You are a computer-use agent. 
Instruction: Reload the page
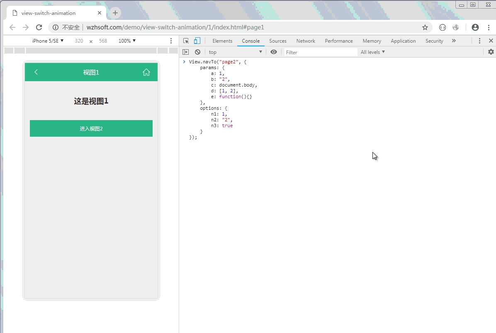39,27
